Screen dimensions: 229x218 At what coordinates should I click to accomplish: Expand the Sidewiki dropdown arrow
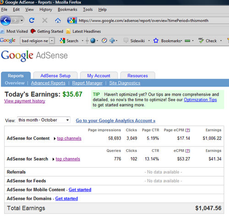coord(149,41)
